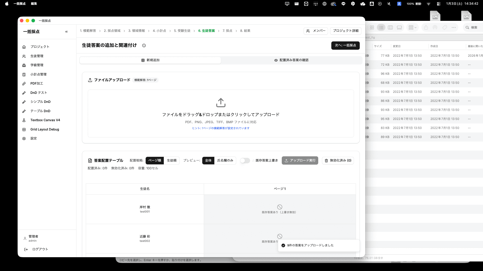The width and height of the screenshot is (483, 271).
Task: Switch to the 配置済み答案の確認 tab
Action: pos(291,60)
